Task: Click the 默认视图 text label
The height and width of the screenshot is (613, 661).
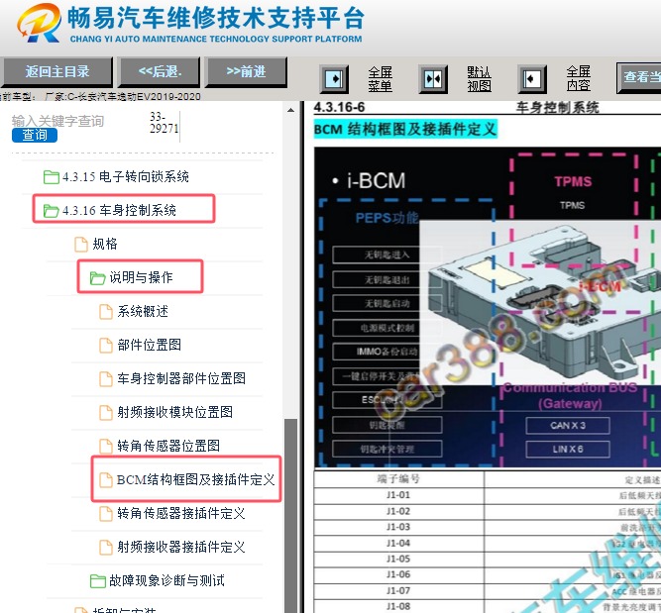Action: click(480, 79)
